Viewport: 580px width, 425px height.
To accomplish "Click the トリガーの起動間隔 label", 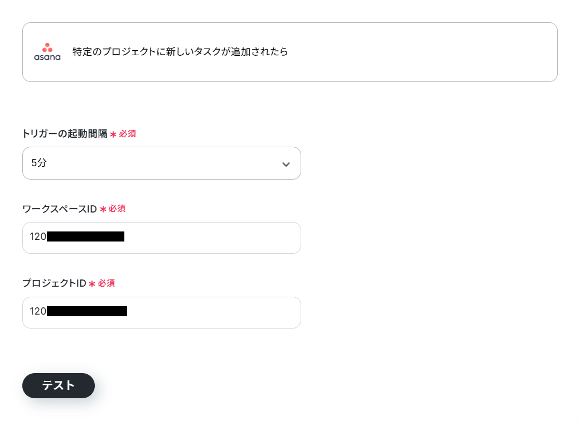I will pos(65,133).
